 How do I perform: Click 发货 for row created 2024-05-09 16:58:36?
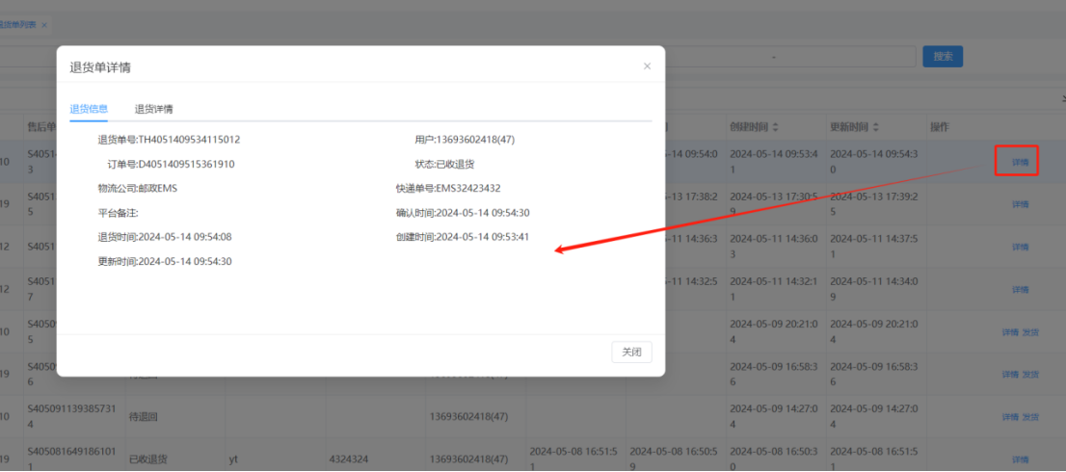pos(1030,374)
